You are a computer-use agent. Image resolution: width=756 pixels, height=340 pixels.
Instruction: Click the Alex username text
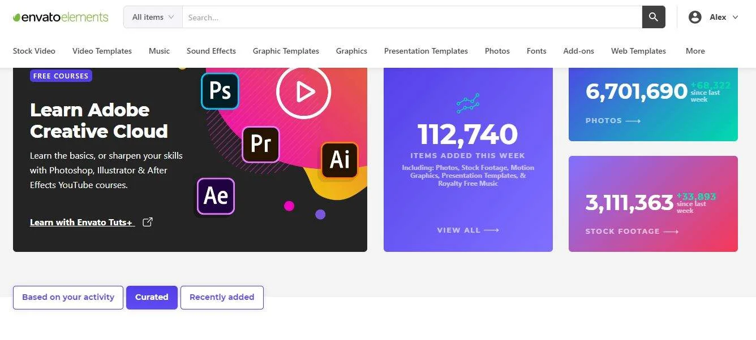718,17
